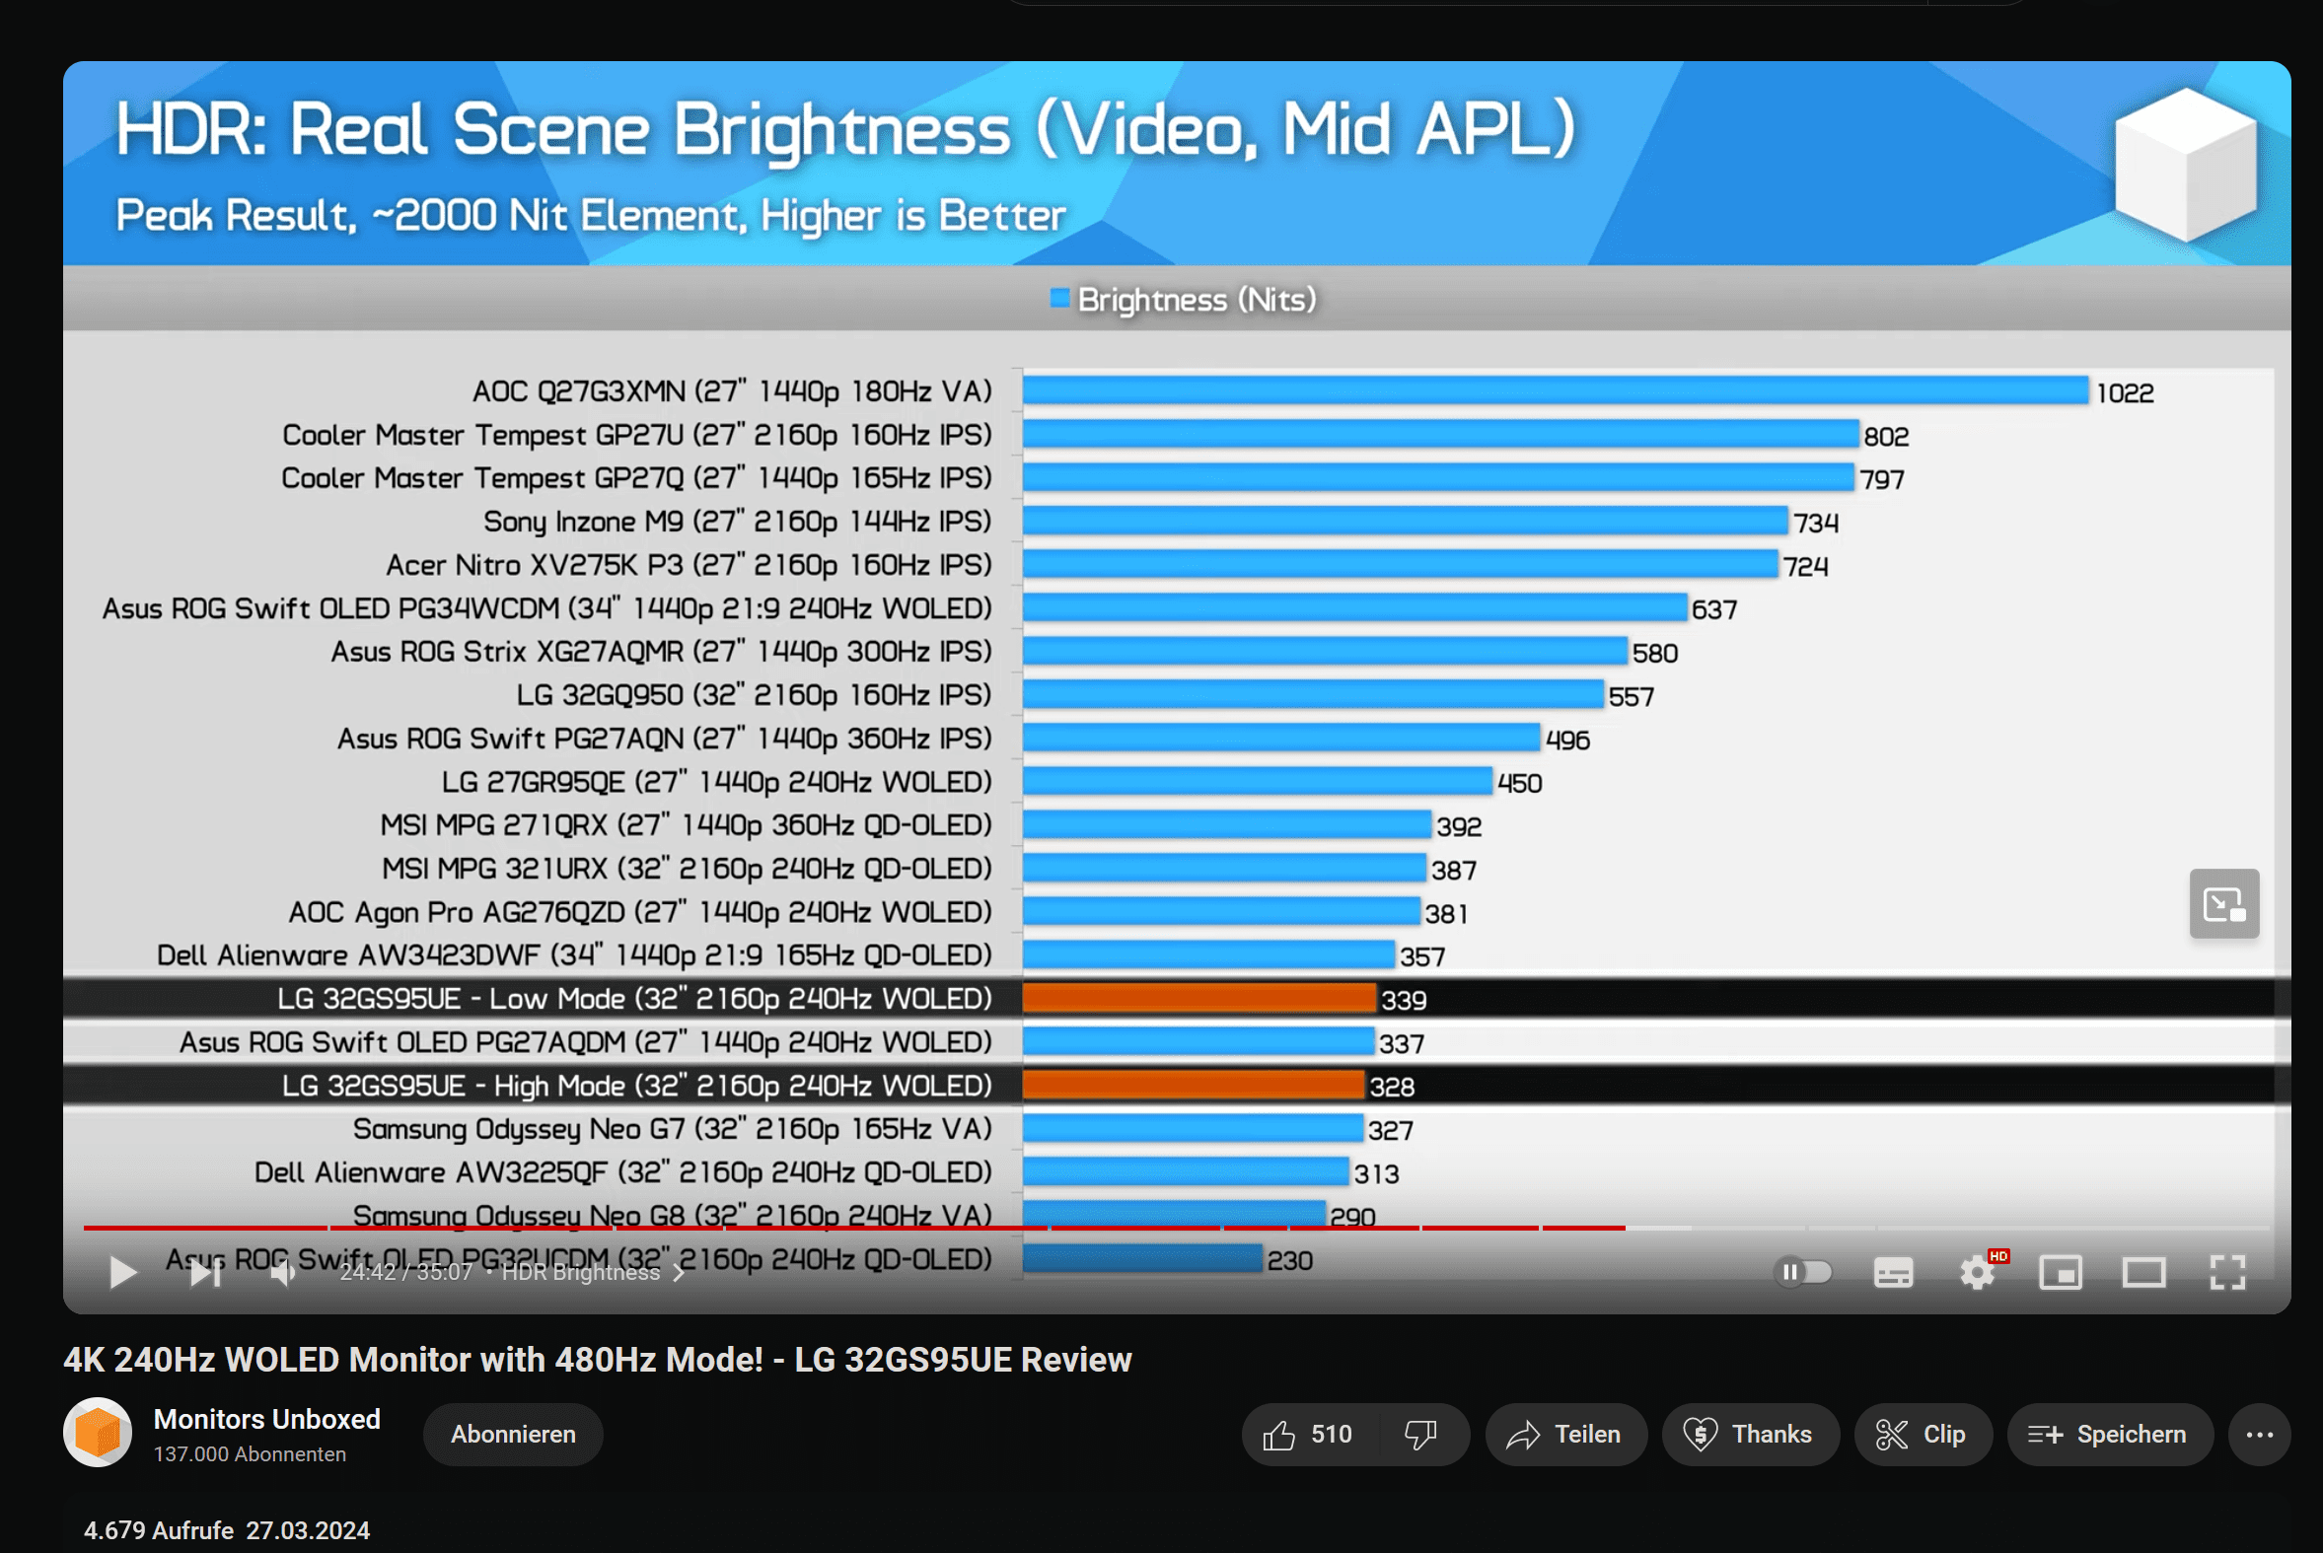Viewport: 2323px width, 1553px height.
Task: Send a Thanks tip
Action: tap(1750, 1434)
